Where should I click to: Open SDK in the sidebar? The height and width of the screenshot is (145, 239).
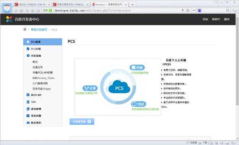click(43, 102)
